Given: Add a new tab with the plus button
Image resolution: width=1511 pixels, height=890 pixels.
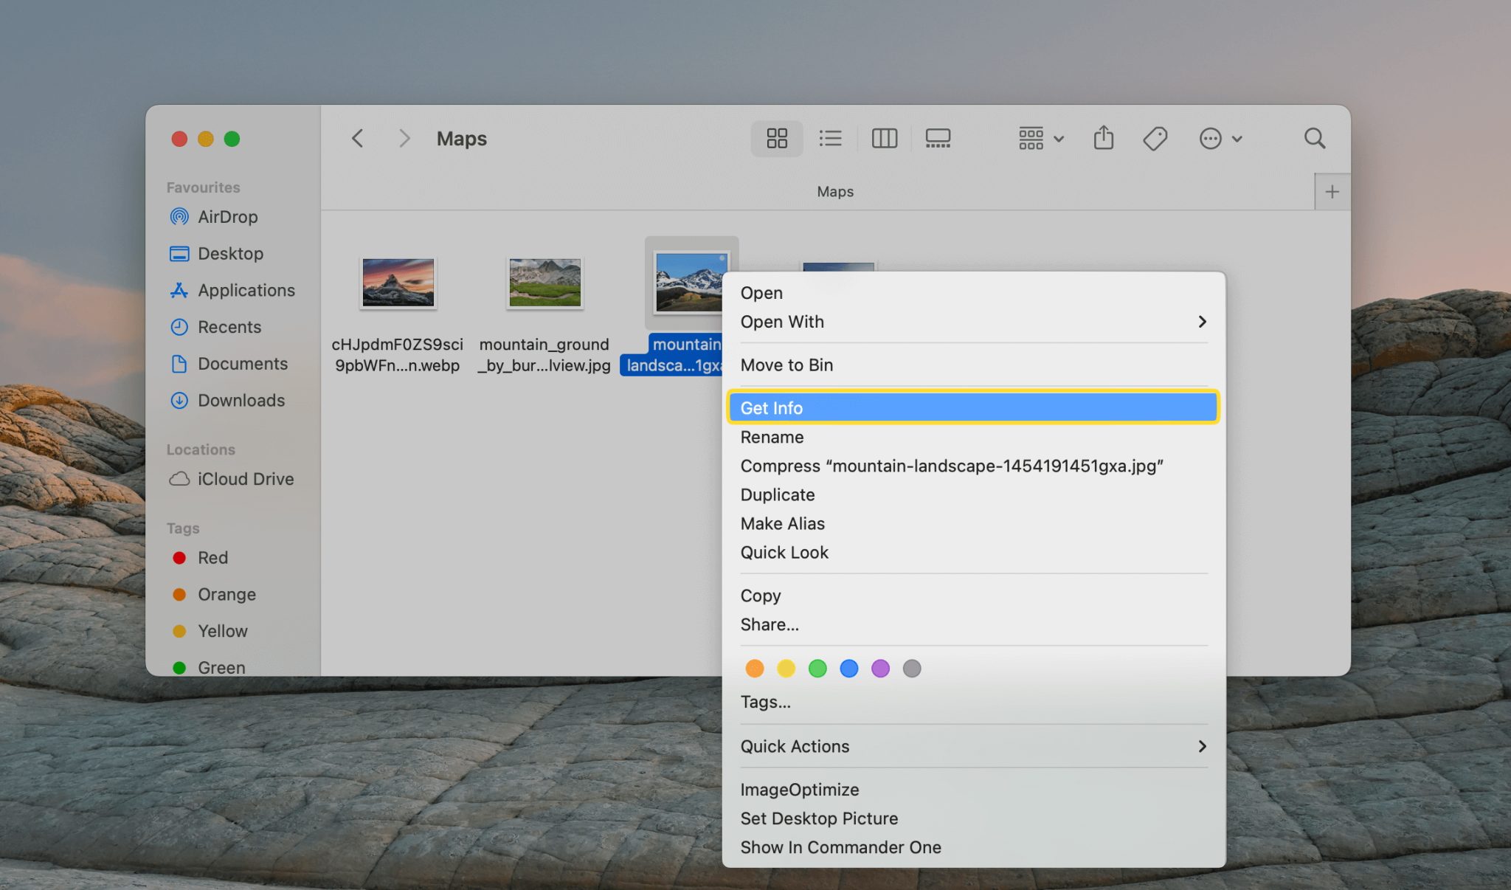Looking at the screenshot, I should [x=1332, y=191].
